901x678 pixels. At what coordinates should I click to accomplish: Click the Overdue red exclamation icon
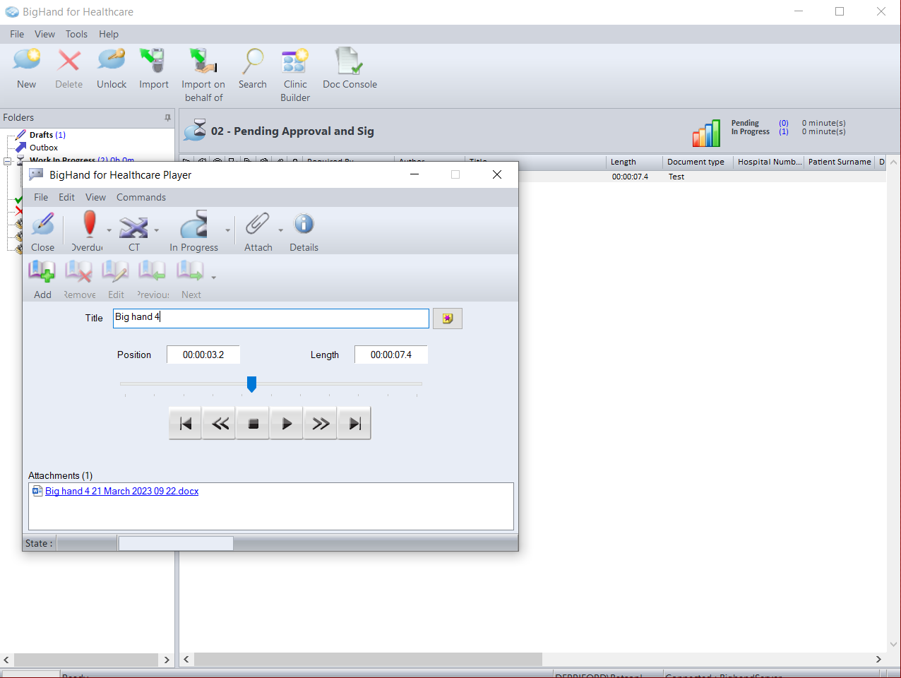point(89,224)
